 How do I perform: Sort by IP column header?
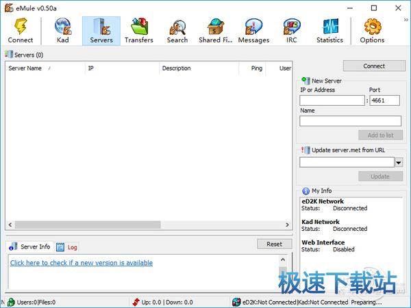pyautogui.click(x=122, y=68)
